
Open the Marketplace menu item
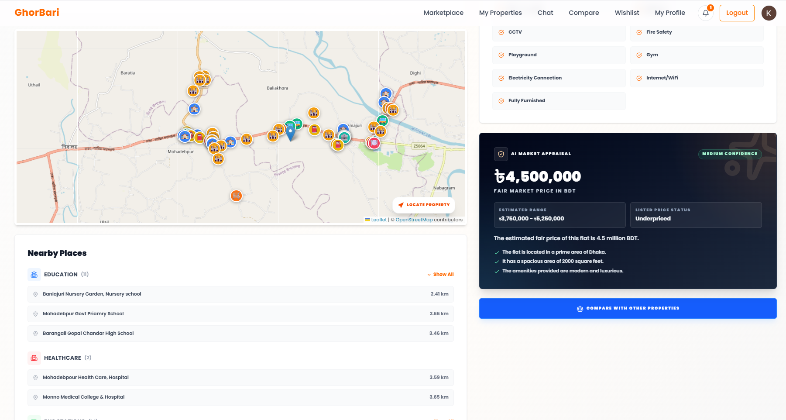click(x=443, y=13)
